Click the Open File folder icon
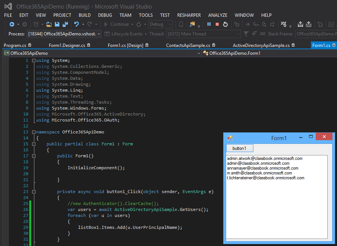This screenshot has width=337, height=246. 49,24
